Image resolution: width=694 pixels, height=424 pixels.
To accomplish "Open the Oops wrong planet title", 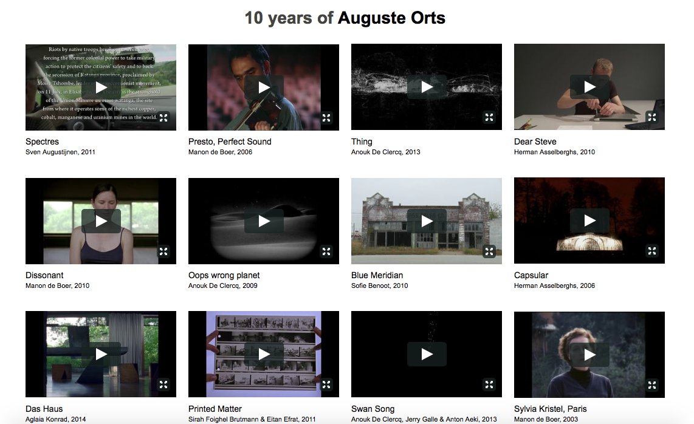I will click(224, 275).
